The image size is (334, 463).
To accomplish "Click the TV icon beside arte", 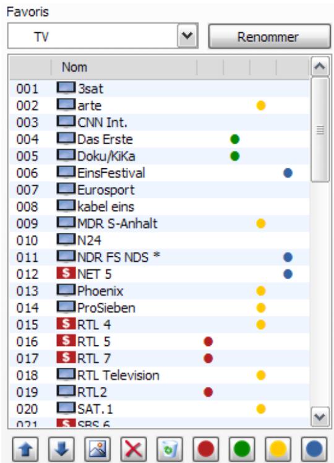I will pyautogui.click(x=66, y=105).
